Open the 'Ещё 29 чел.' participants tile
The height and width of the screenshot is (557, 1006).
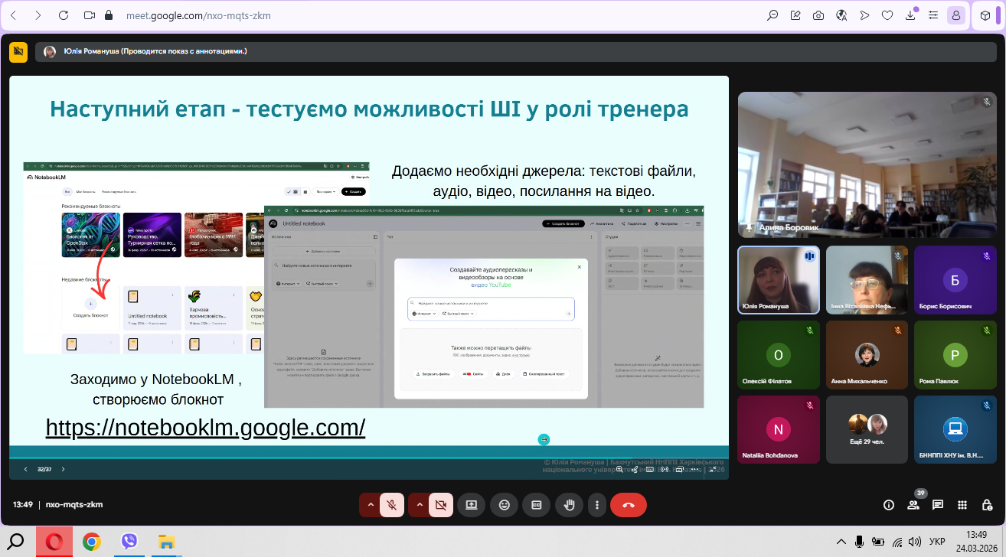coord(867,429)
